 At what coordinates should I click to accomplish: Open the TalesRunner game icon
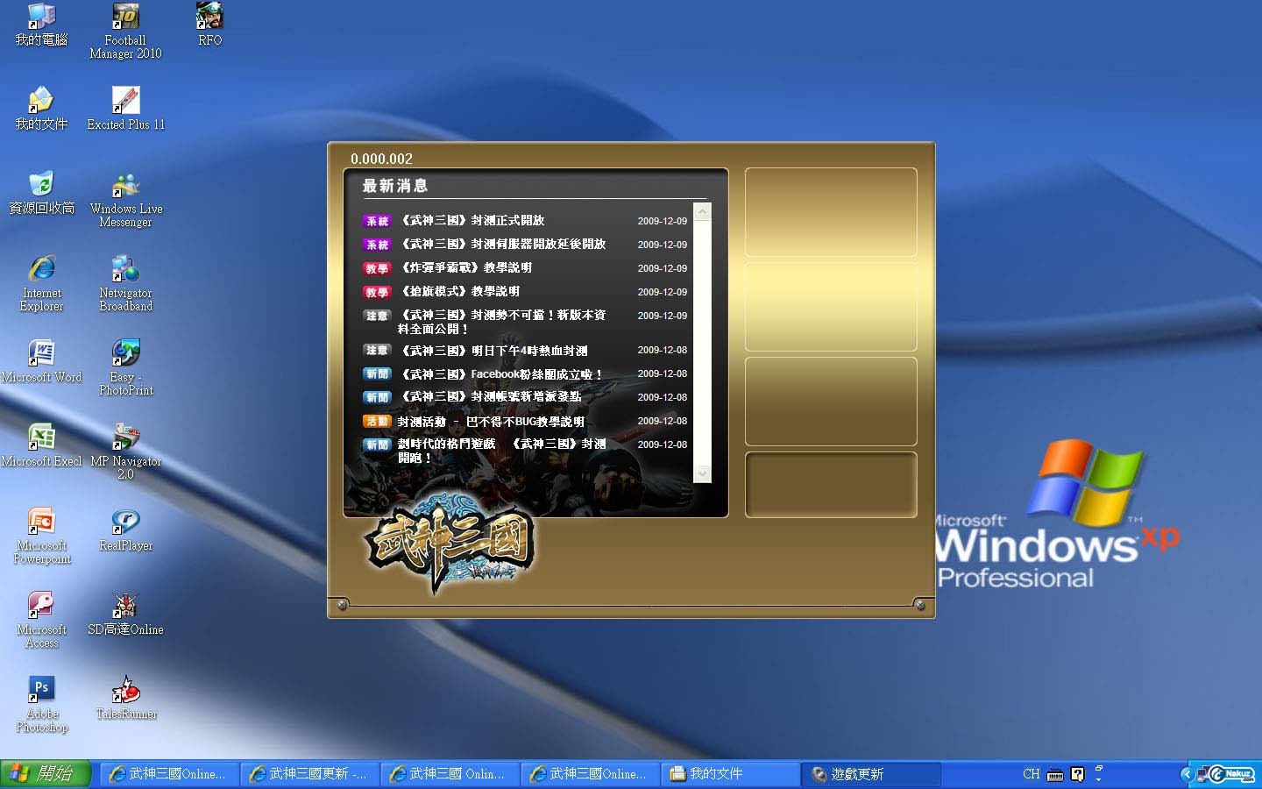(125, 691)
